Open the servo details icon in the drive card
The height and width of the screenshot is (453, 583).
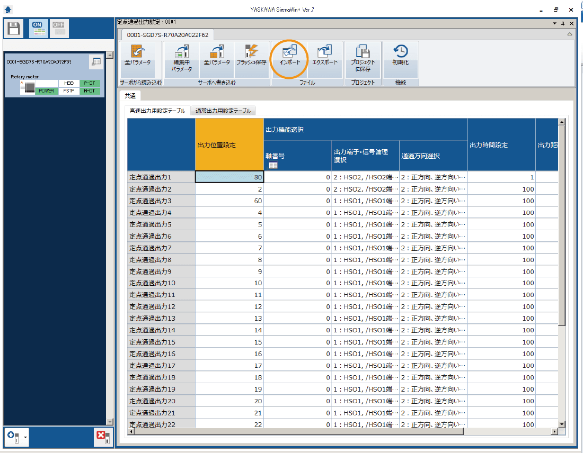click(x=96, y=62)
